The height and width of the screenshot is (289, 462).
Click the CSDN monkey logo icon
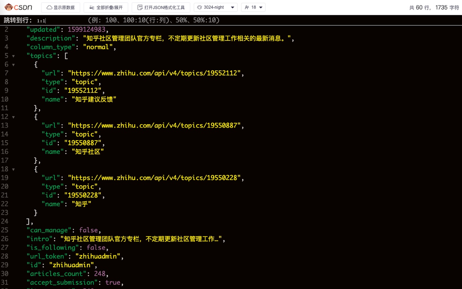pos(8,7)
